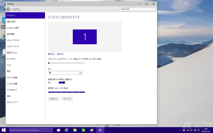Image resolution: width=213 pixels, height=133 pixels.
Task: Click the キャンセル button
Action: 67,99
